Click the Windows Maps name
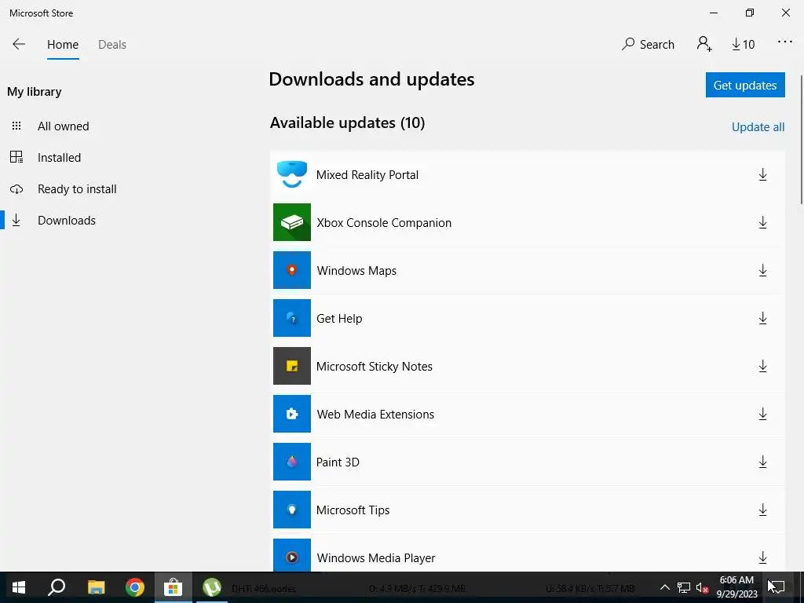This screenshot has height=603, width=804. pyautogui.click(x=356, y=271)
